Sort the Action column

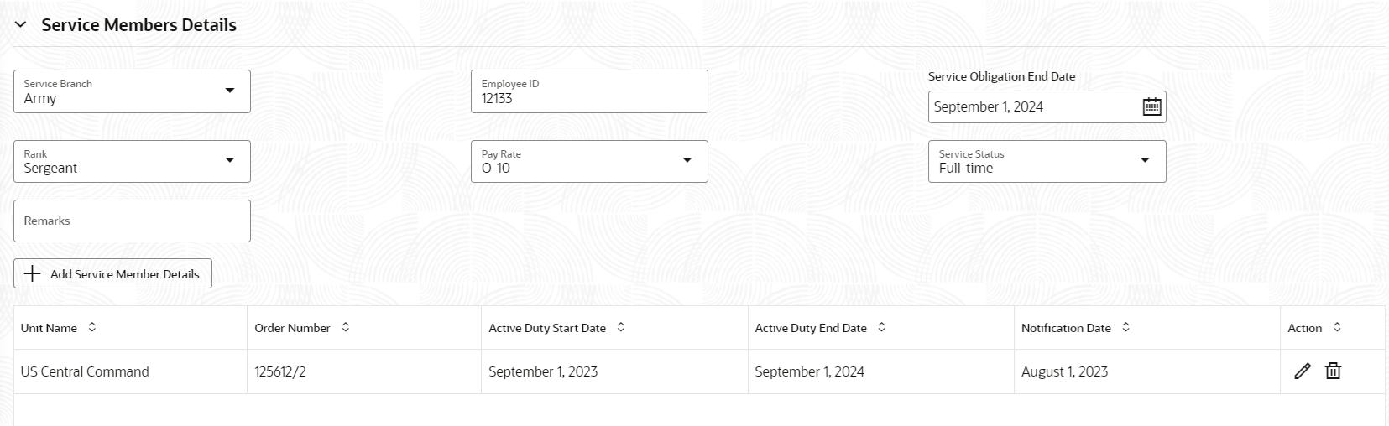point(1337,327)
